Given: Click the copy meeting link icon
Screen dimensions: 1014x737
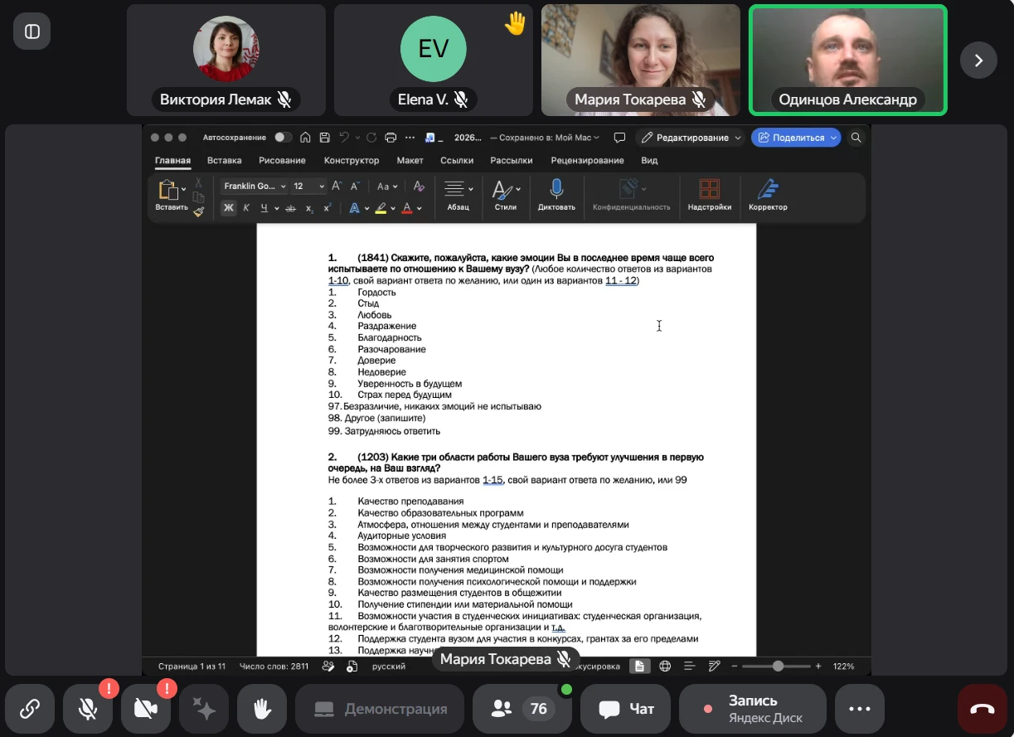Looking at the screenshot, I should (x=30, y=709).
